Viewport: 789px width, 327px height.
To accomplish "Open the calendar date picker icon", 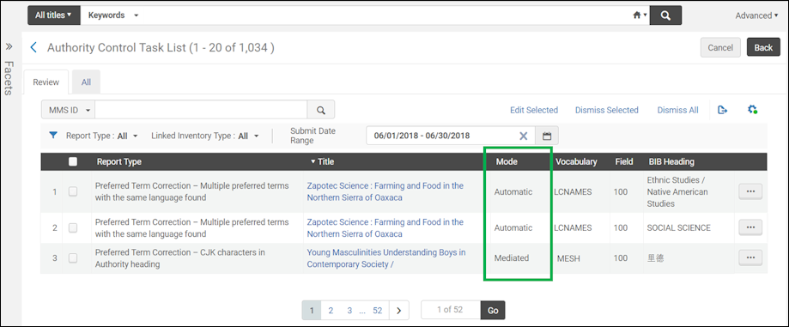I will click(547, 136).
